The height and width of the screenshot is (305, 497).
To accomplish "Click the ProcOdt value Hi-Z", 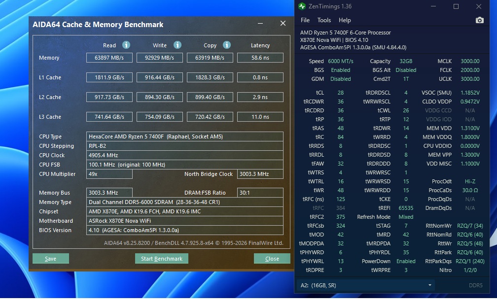I will point(470,181).
